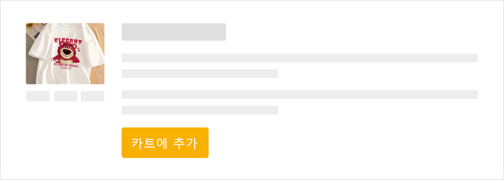The image size is (504, 180).
Task: Click the pink bear graphic on the shirt
Action: (67, 53)
